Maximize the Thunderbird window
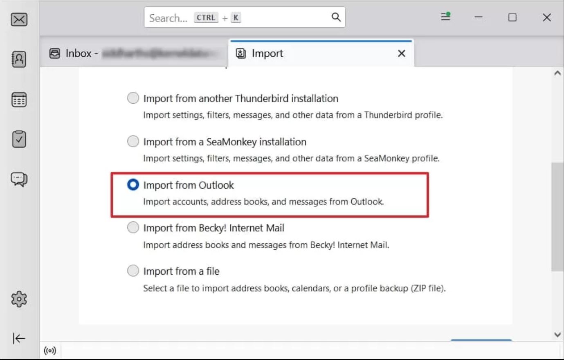 (x=512, y=17)
